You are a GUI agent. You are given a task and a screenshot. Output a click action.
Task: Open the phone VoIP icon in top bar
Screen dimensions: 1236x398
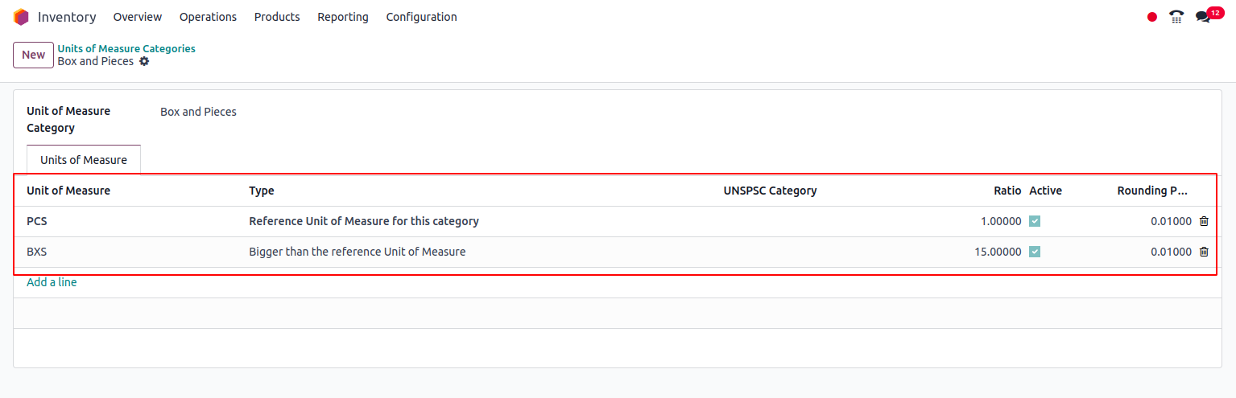(x=1176, y=17)
